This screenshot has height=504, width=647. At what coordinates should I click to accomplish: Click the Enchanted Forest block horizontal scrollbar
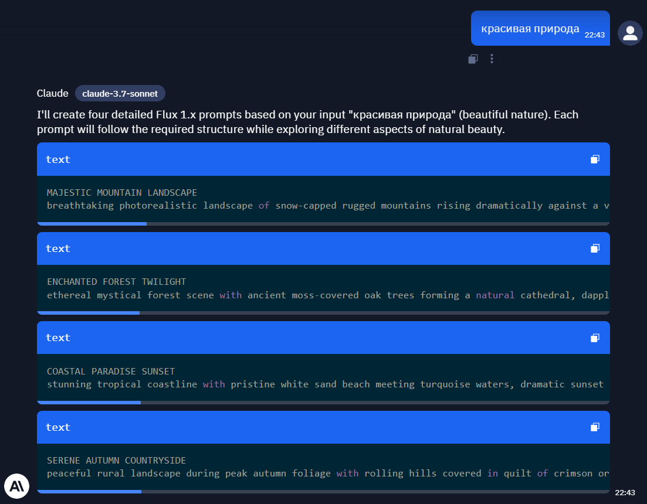(89, 313)
